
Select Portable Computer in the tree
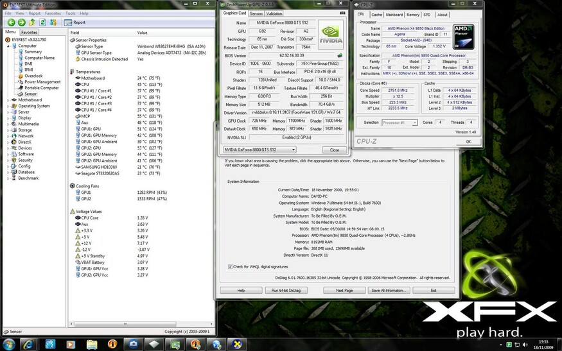pos(42,88)
